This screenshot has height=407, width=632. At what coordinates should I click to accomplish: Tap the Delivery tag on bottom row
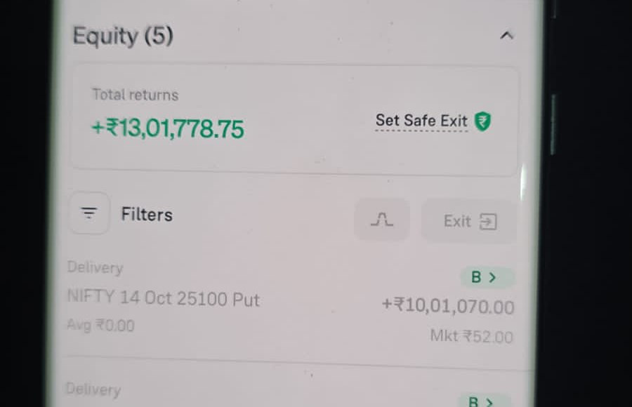point(93,389)
